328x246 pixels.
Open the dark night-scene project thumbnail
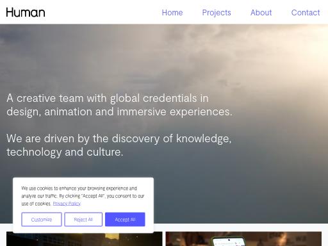click(85, 239)
